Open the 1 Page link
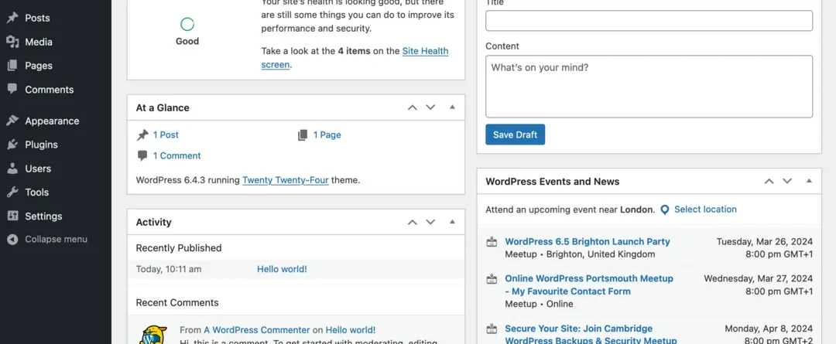Image resolution: width=836 pixels, height=344 pixels. point(327,135)
